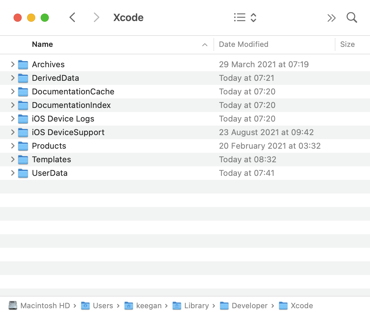Select the Date Modified column header
This screenshot has height=315, width=370.
click(x=243, y=44)
